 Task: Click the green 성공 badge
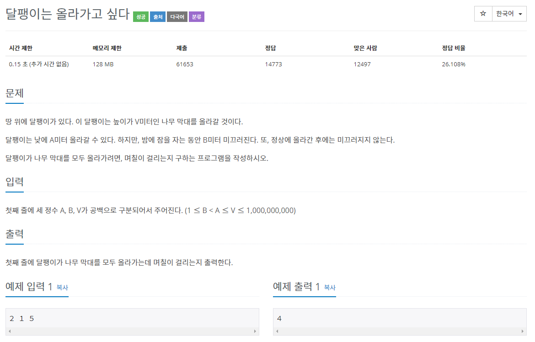tap(141, 17)
